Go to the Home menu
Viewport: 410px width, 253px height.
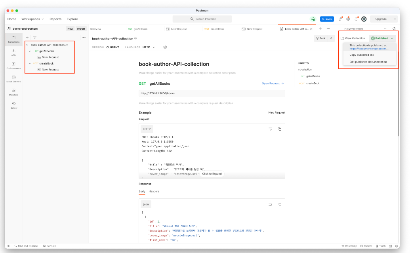click(x=12, y=19)
